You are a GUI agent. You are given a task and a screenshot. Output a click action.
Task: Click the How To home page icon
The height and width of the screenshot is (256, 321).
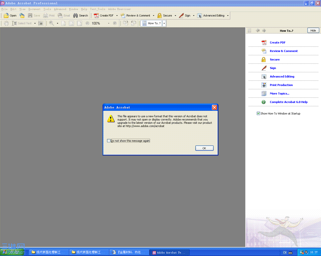click(249, 30)
